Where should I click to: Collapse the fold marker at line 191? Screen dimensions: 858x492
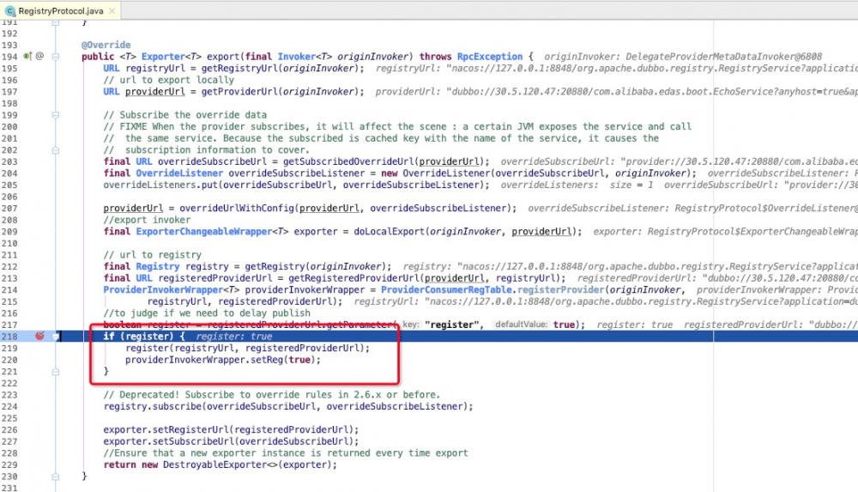point(55,22)
